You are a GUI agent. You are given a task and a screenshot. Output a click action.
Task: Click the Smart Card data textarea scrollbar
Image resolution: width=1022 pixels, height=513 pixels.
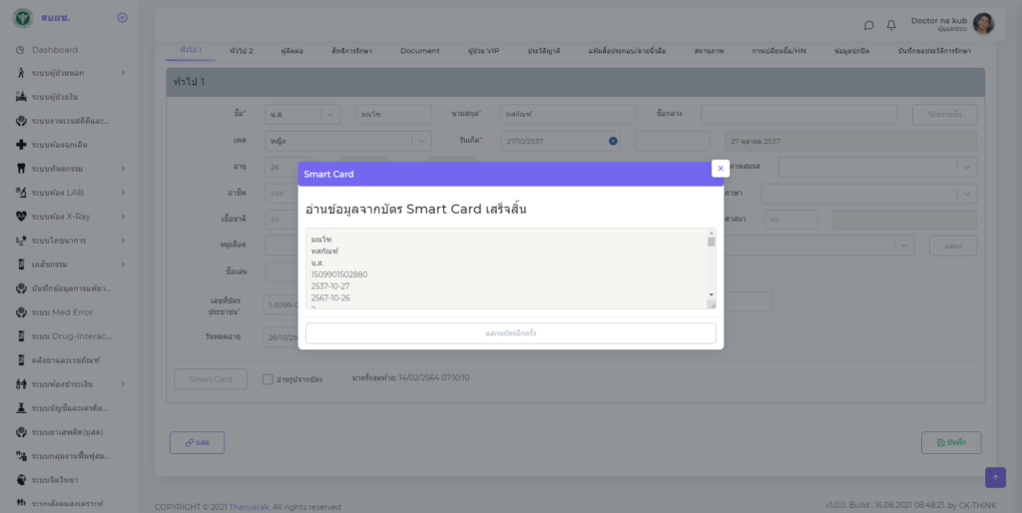(x=711, y=267)
